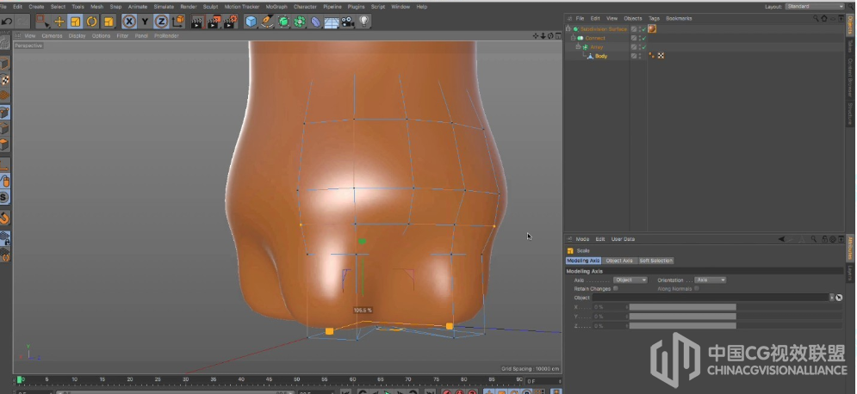
Task: Activate the Rotate tool
Action: [92, 22]
